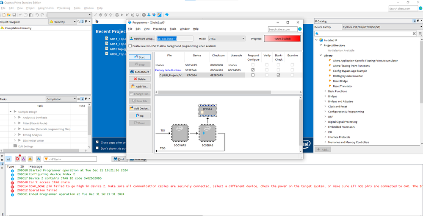The width and height of the screenshot is (423, 216).
Task: Click Delete in the Programmer sidebar
Action: tap(139, 79)
